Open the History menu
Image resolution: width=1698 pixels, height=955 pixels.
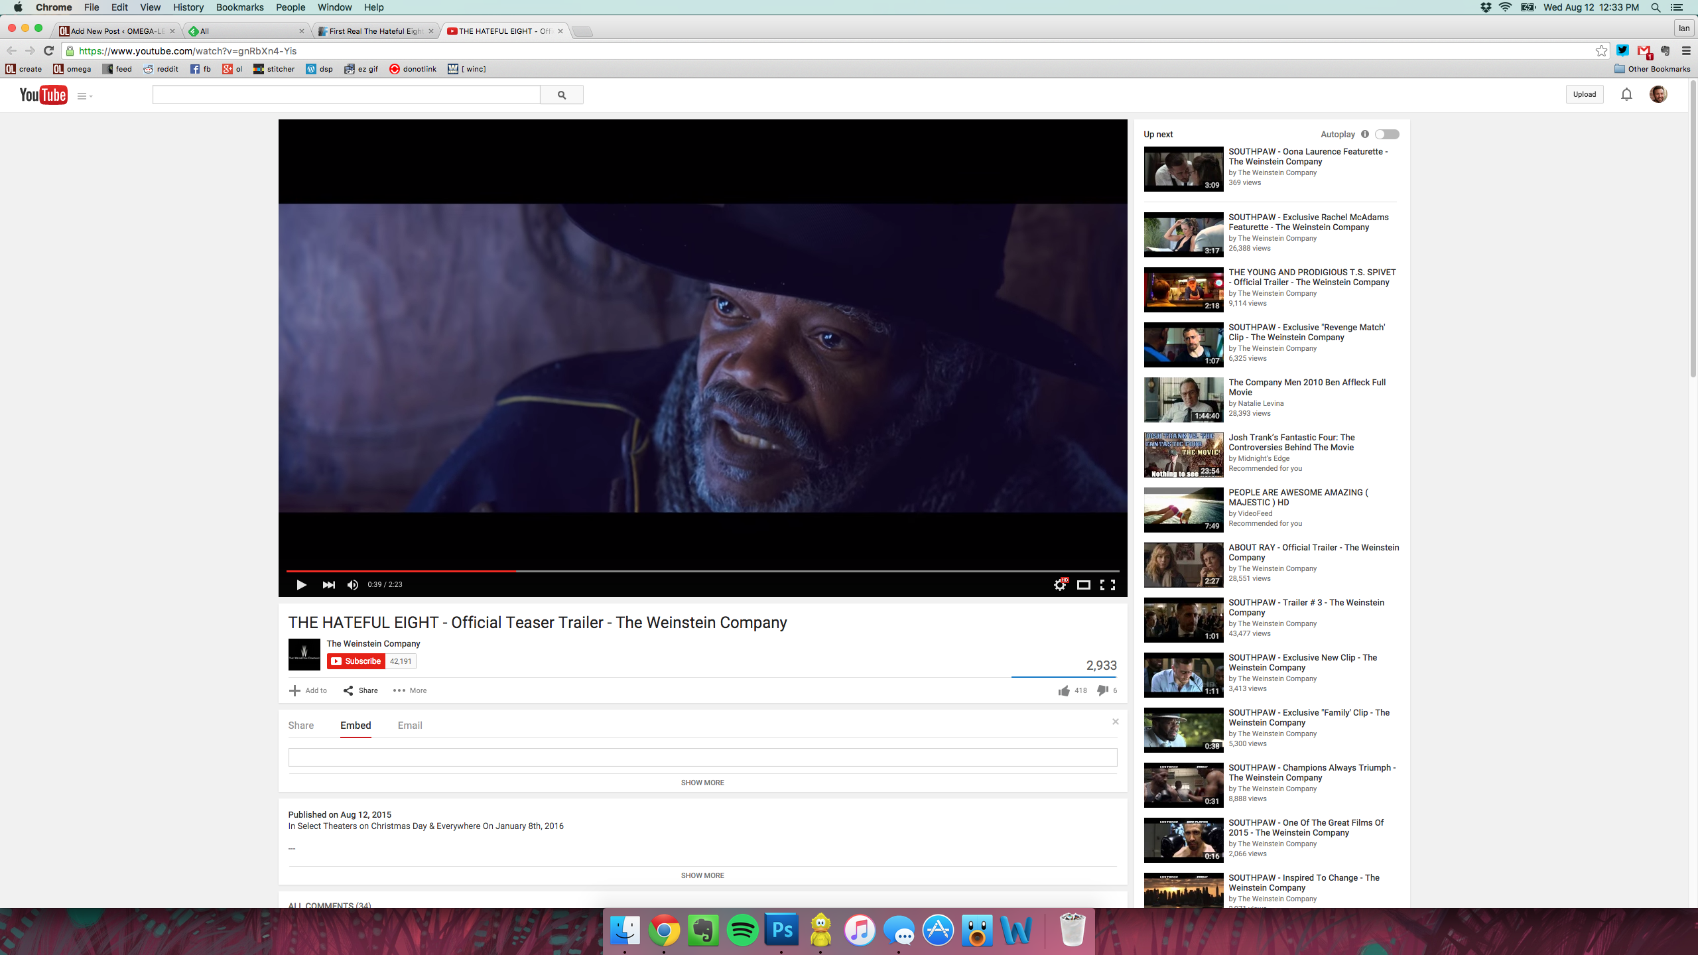[x=188, y=7]
